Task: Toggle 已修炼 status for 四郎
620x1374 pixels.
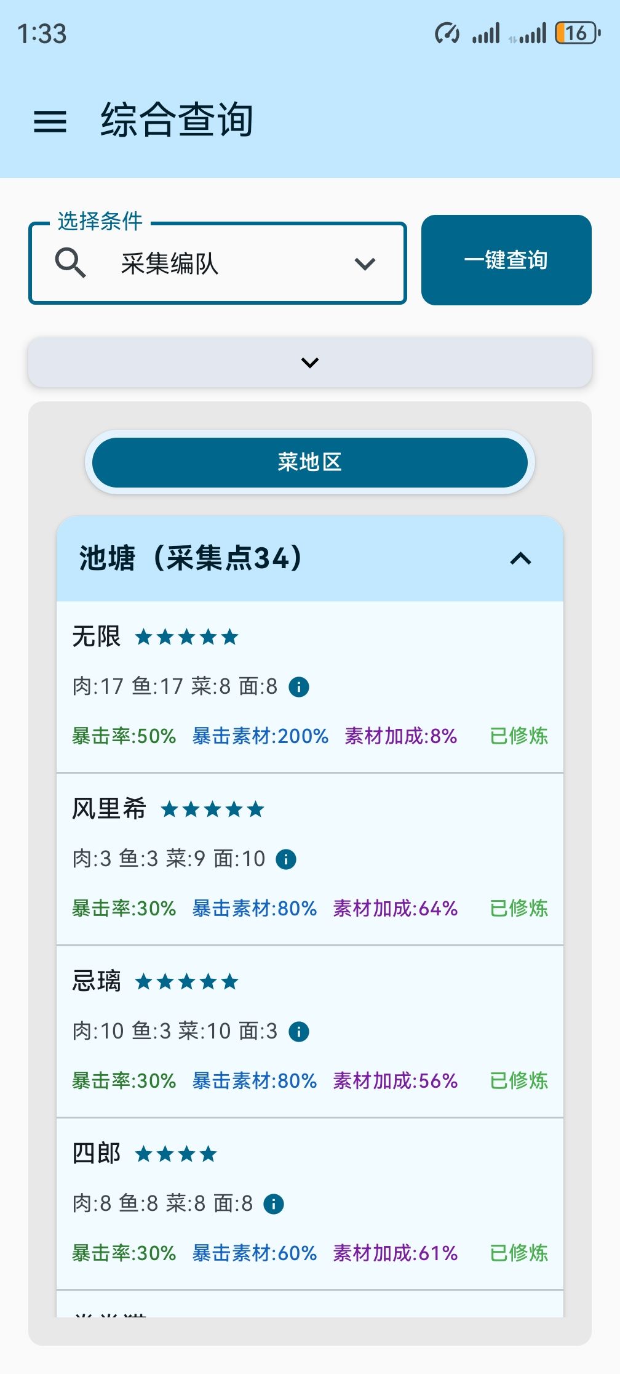Action: [519, 1253]
